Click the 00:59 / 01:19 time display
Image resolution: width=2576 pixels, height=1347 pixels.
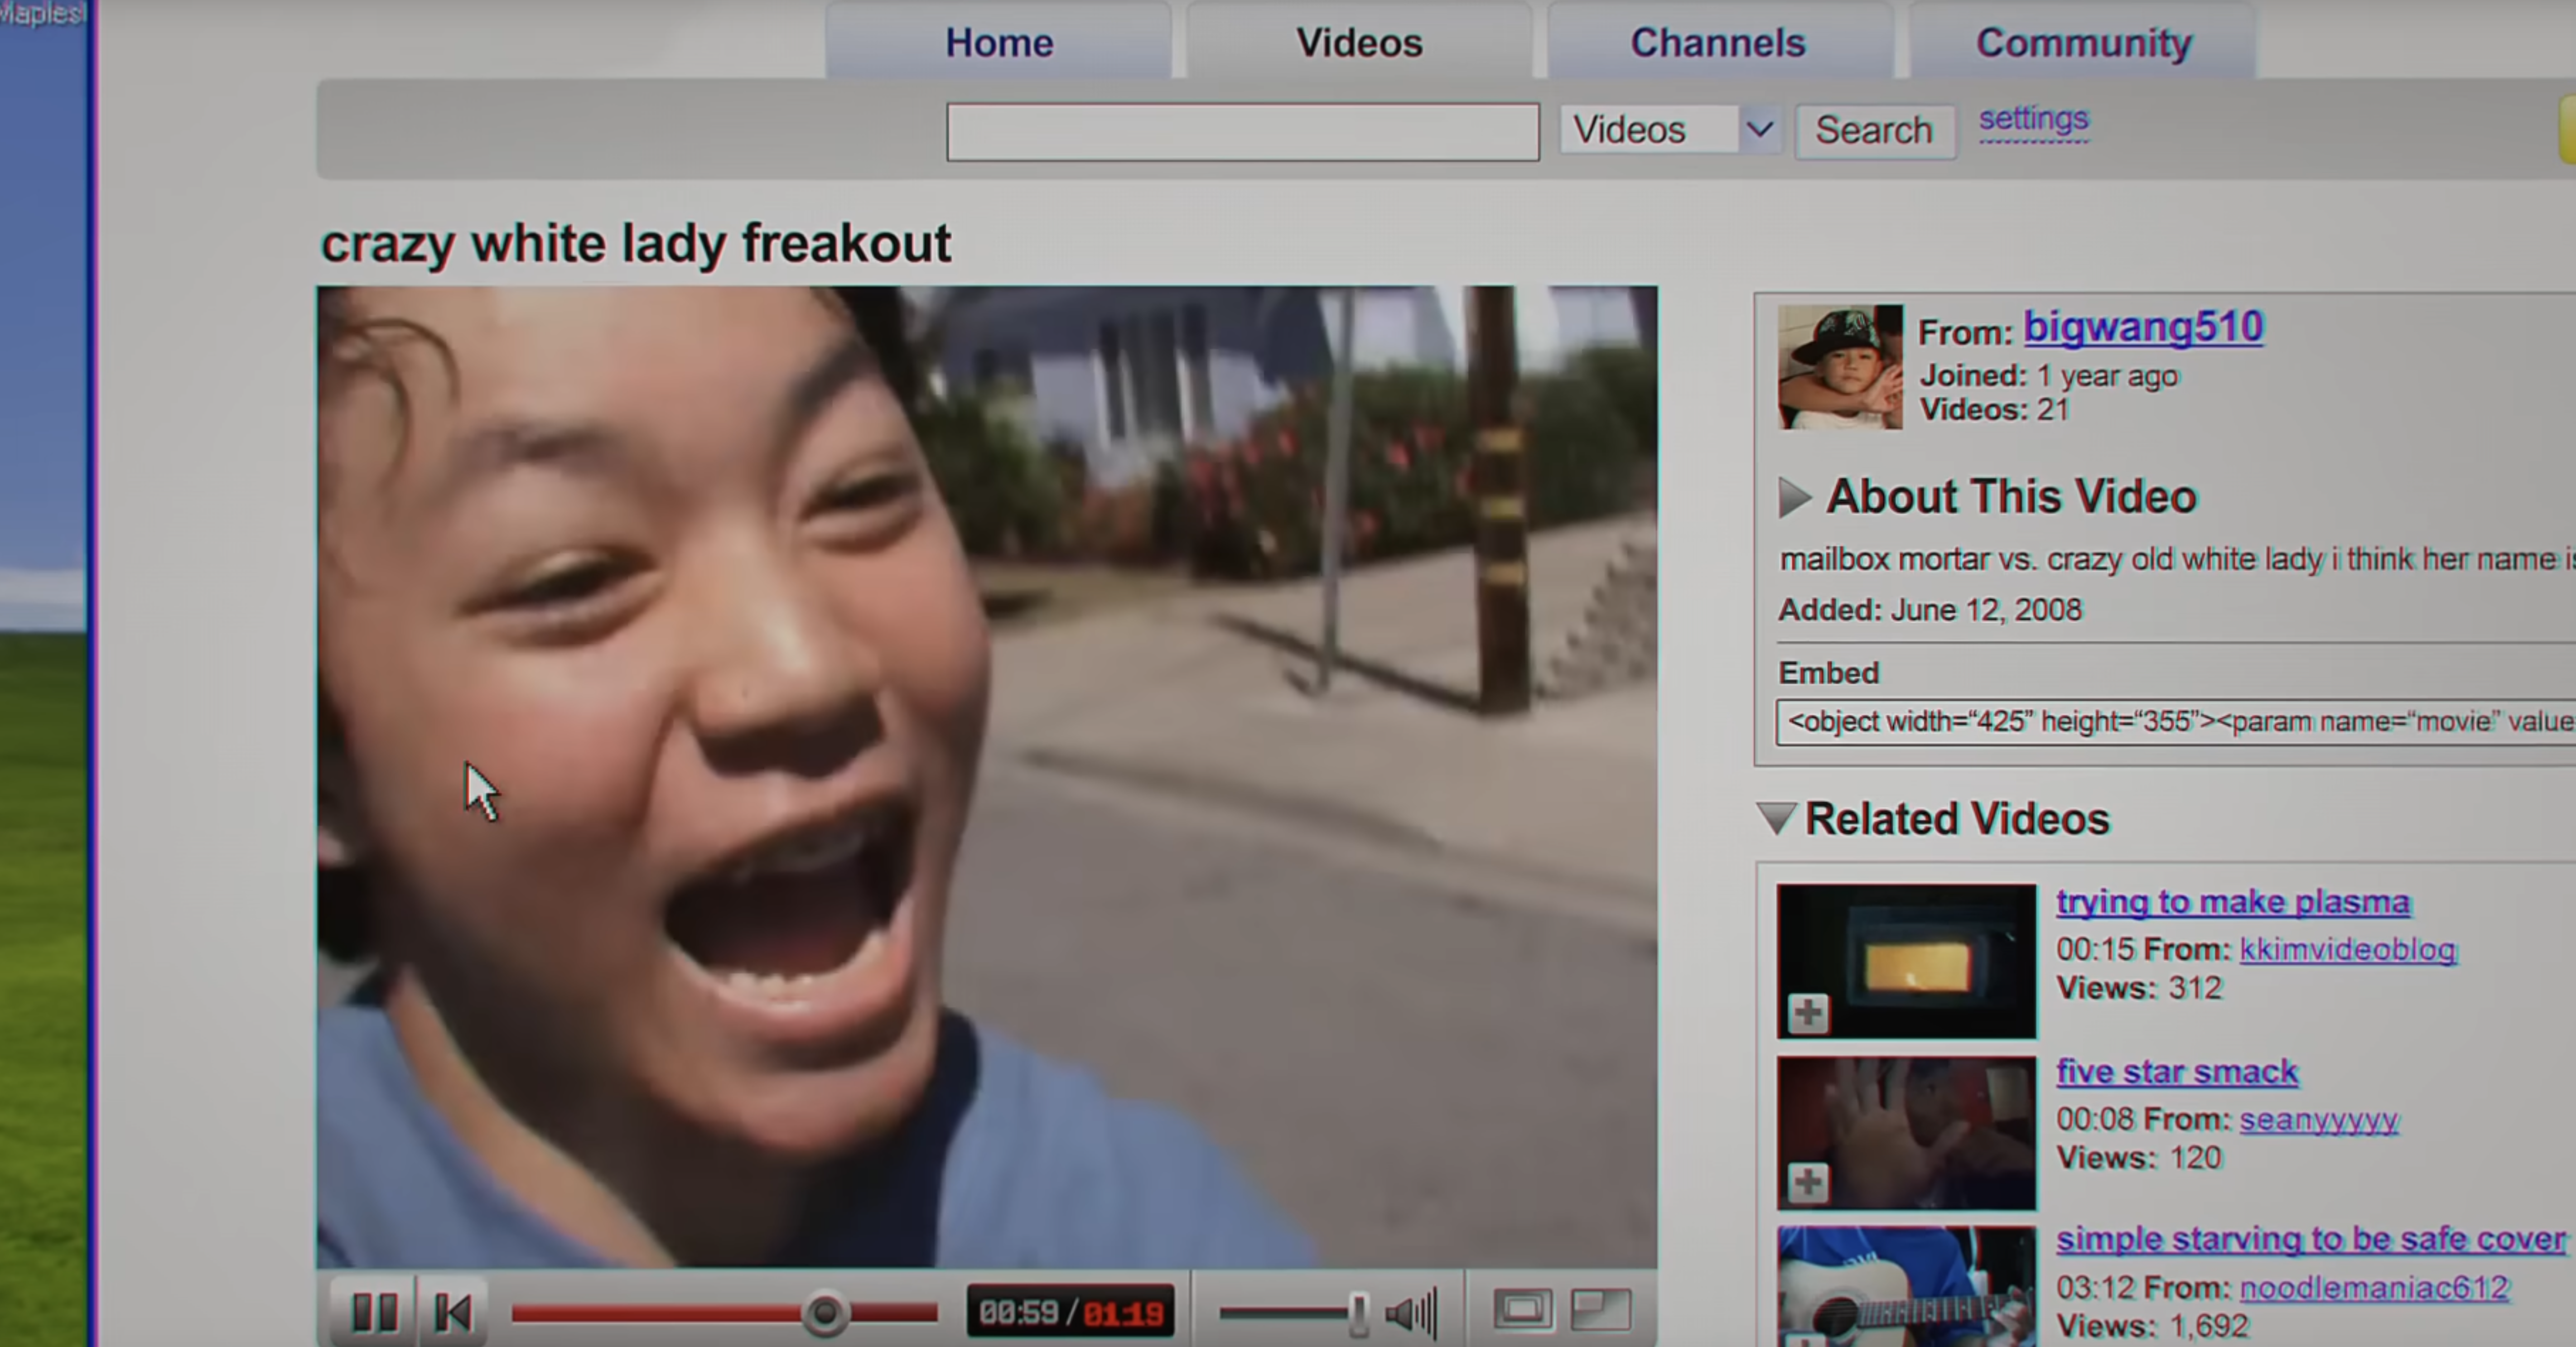[1070, 1311]
